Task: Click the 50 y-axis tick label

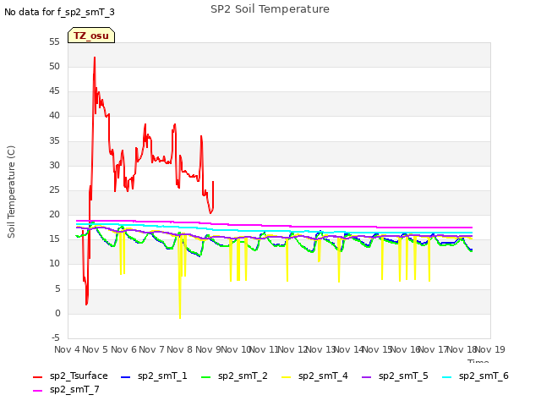Action: point(54,66)
